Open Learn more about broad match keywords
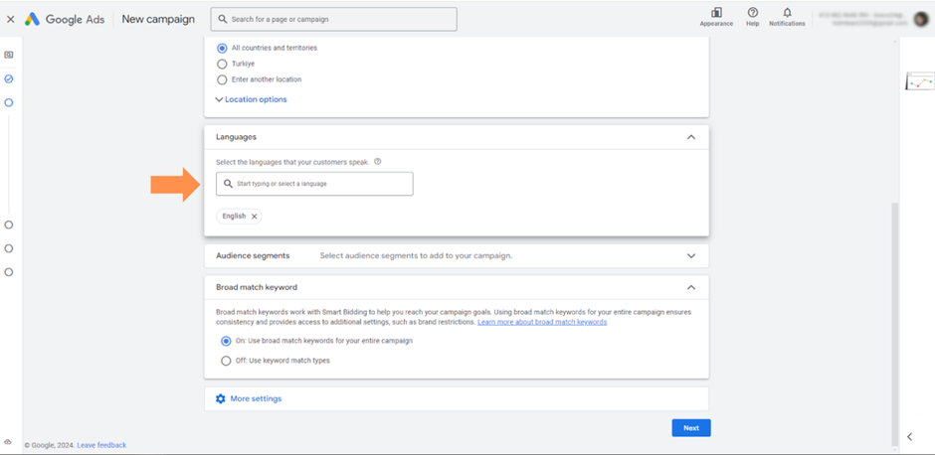Viewport: 935px width, 455px height. point(542,322)
